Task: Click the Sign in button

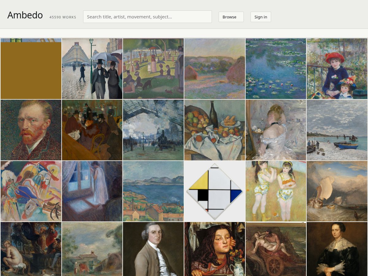Action: point(261,17)
